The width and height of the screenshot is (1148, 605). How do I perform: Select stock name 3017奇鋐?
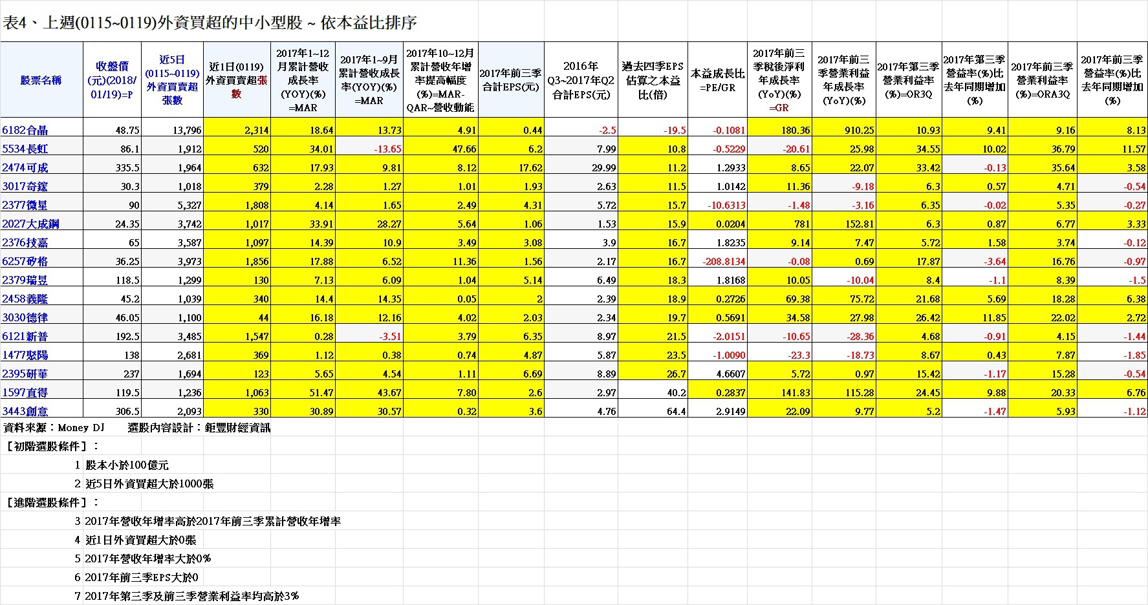[x=25, y=186]
